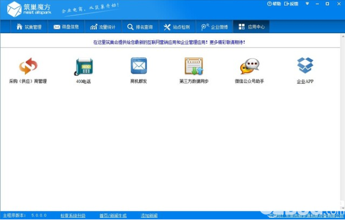This screenshot has height=220, width=345.
Task: Click the 商机群发 label text
Action: (139, 82)
